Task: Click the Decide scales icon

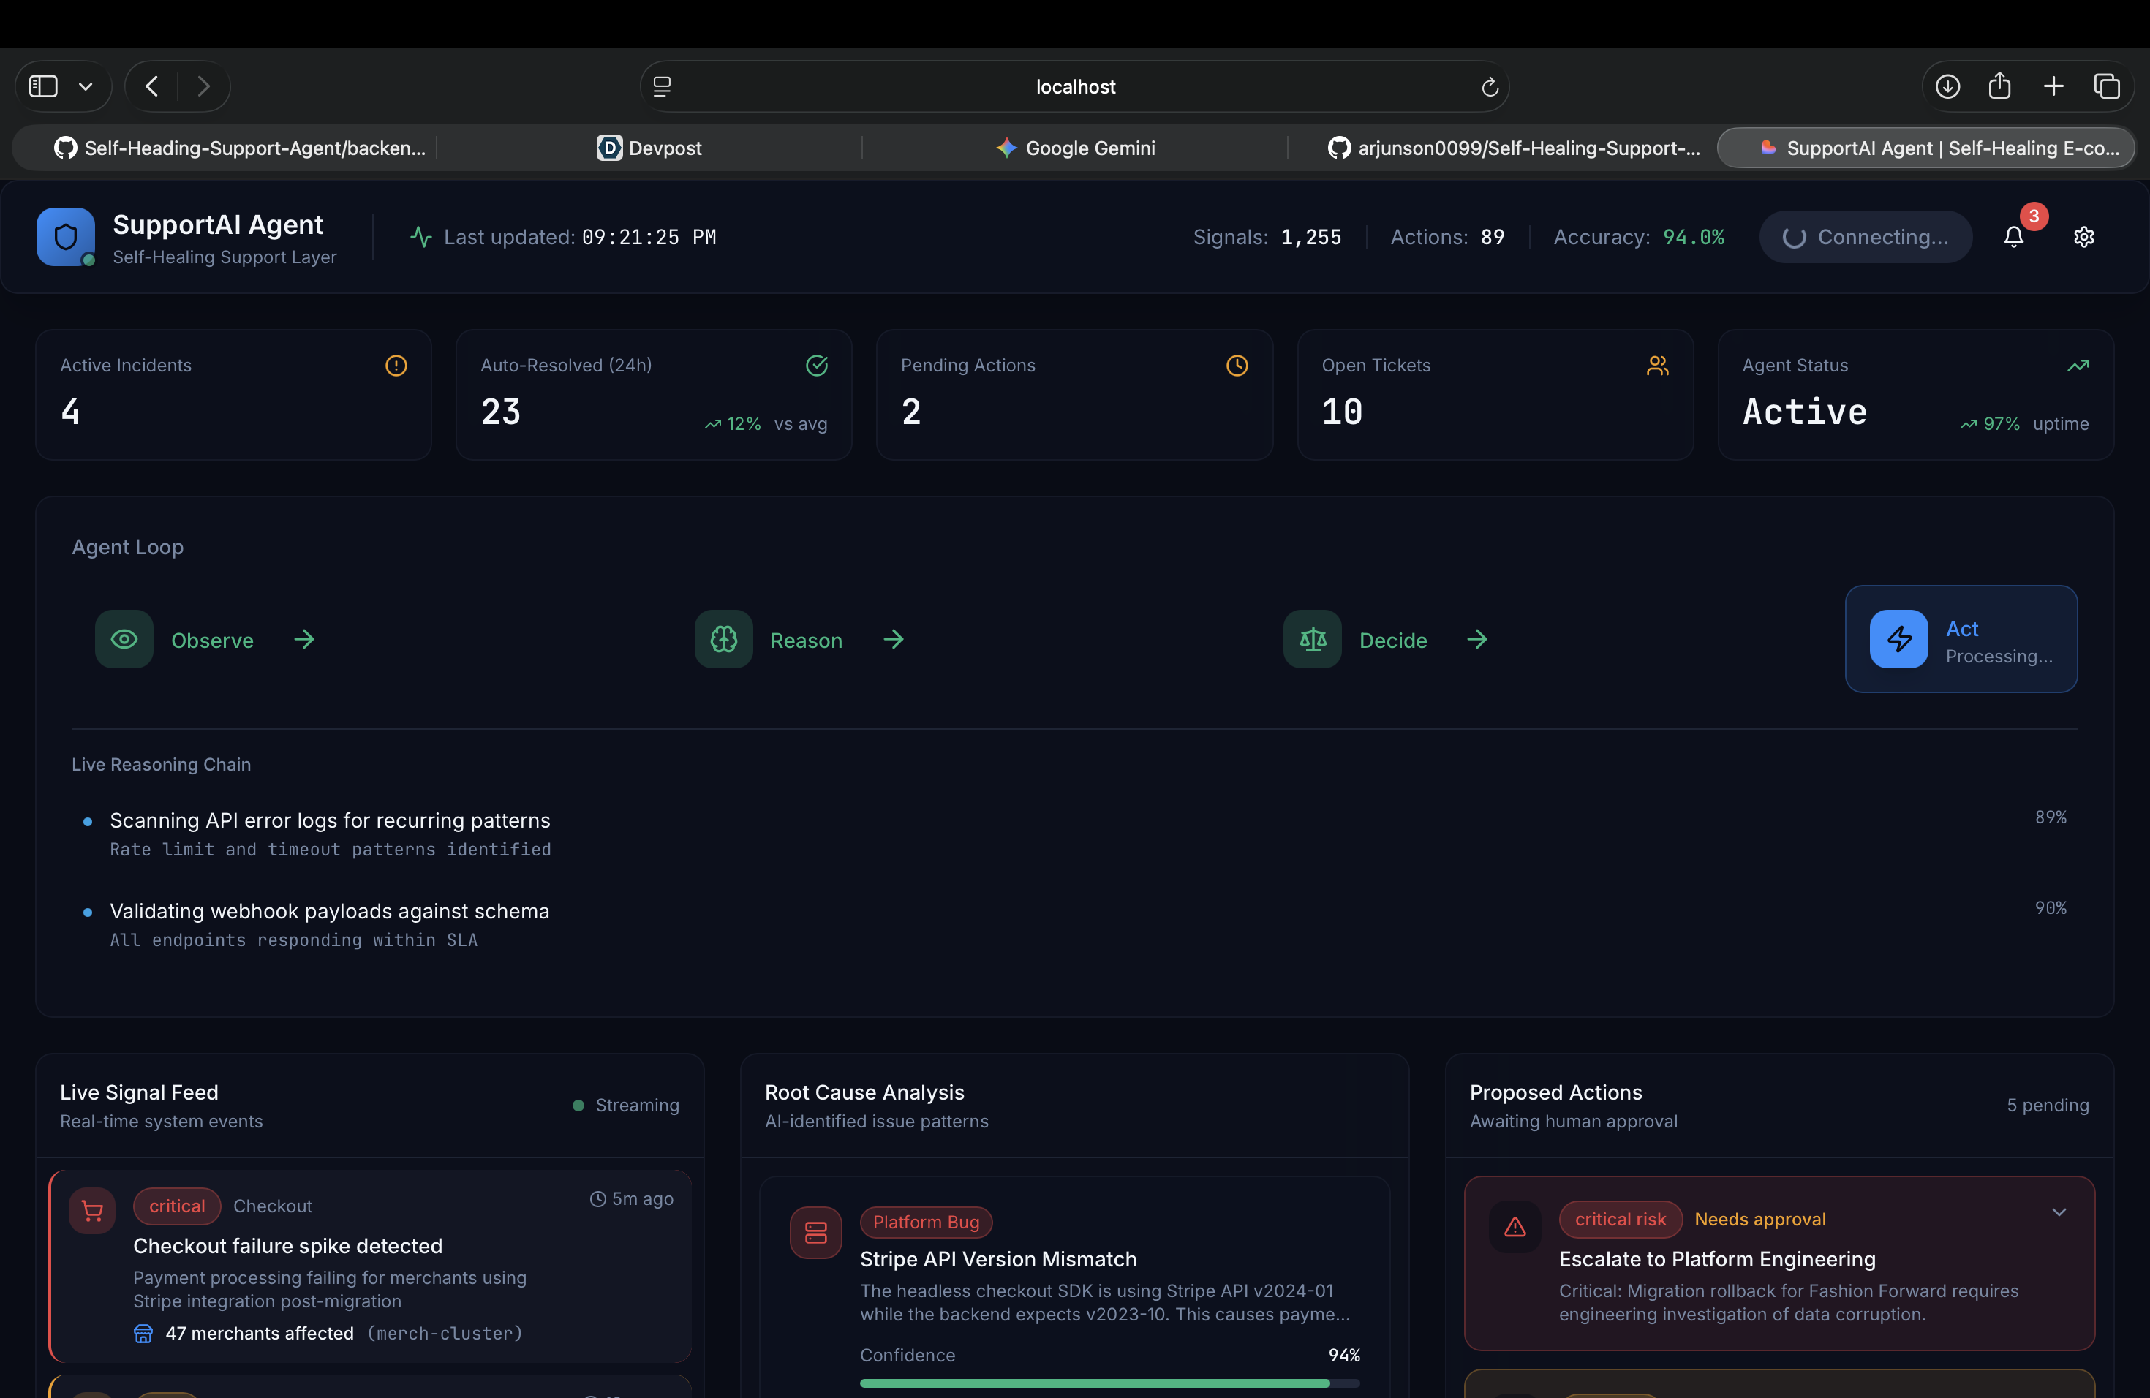Action: pos(1312,639)
